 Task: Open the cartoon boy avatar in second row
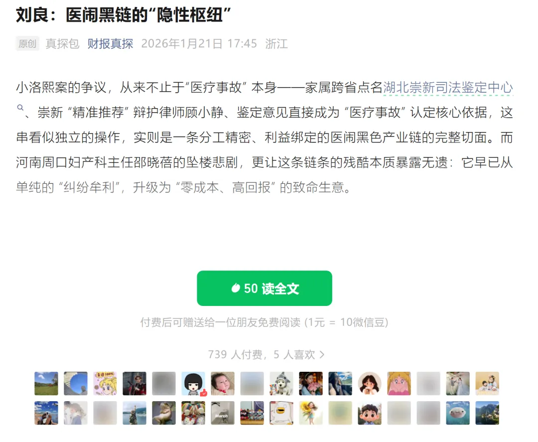(370, 413)
